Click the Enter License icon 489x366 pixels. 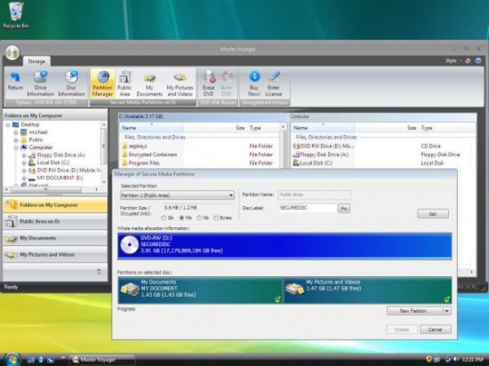pos(275,81)
